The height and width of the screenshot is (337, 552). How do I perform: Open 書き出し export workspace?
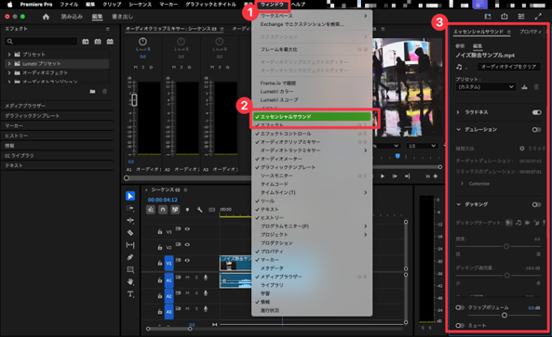[122, 17]
